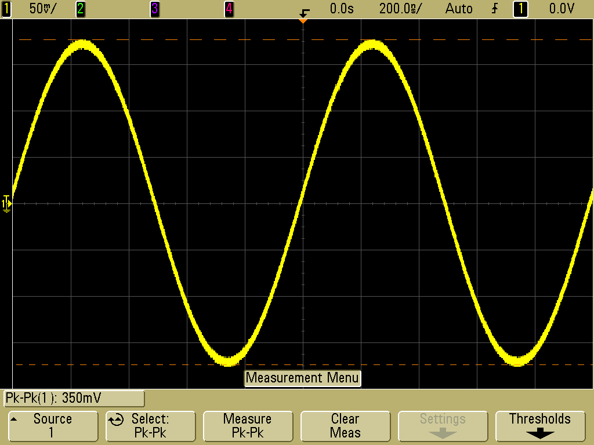Click the trigger edge slope icon
Viewport: 594px width, 445px height.
coord(496,9)
